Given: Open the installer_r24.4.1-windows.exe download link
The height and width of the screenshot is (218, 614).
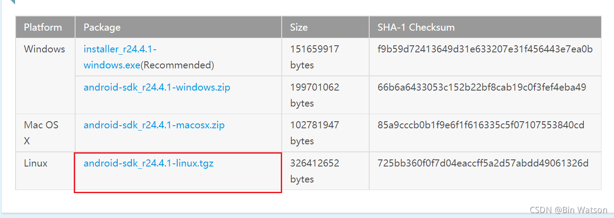Looking at the screenshot, I should point(120,57).
